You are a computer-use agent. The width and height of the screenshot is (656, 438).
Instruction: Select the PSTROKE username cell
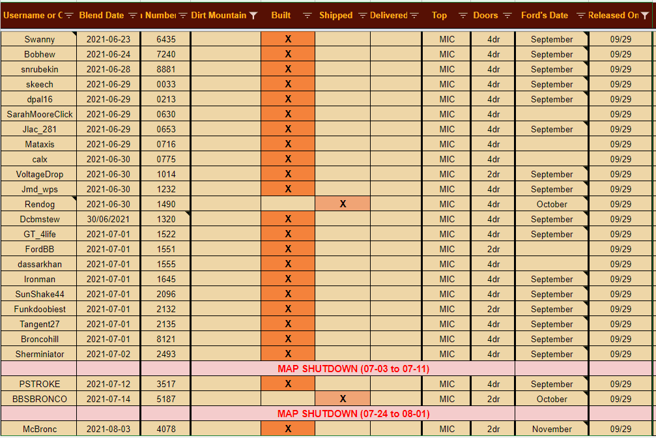click(39, 385)
